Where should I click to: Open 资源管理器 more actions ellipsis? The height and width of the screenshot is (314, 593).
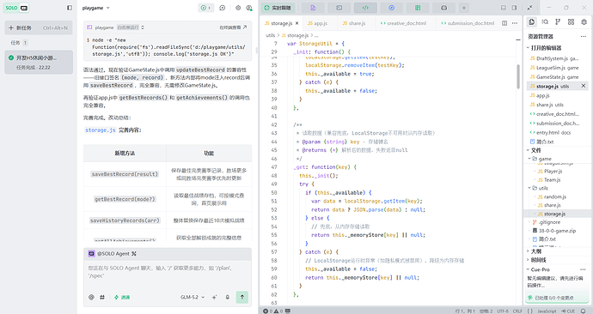click(x=583, y=37)
